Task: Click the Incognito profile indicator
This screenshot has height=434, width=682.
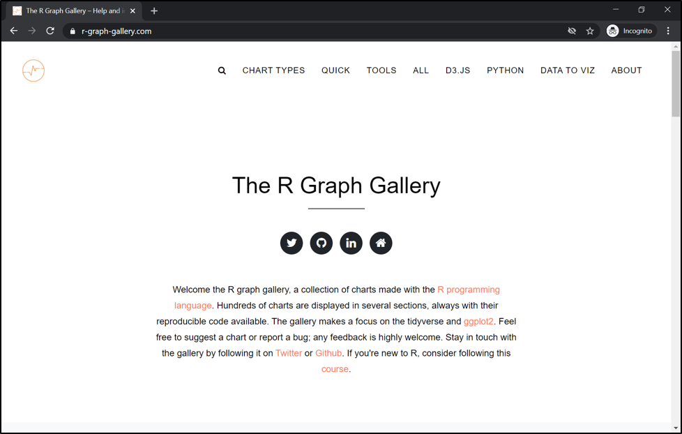Action: pyautogui.click(x=631, y=31)
